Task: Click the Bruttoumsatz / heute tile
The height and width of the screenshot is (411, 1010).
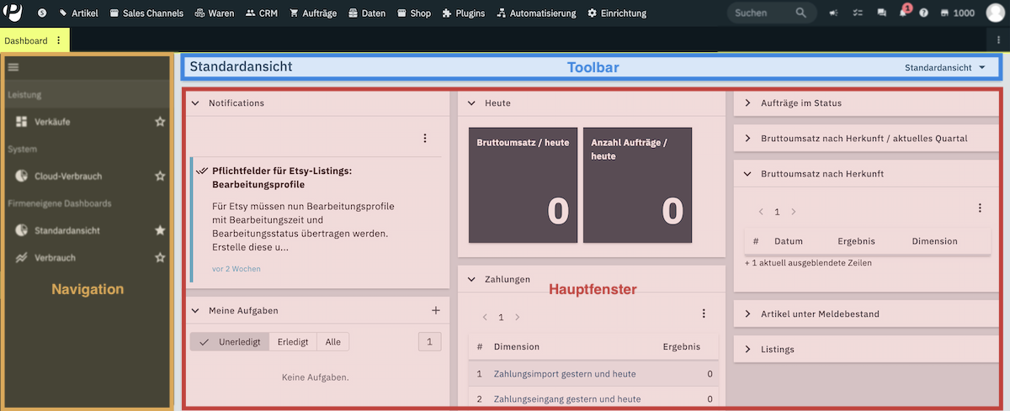Action: pyautogui.click(x=523, y=185)
